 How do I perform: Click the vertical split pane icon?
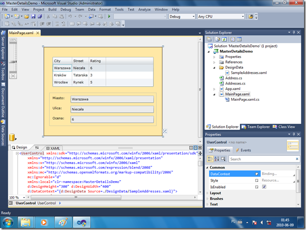tap(191, 148)
